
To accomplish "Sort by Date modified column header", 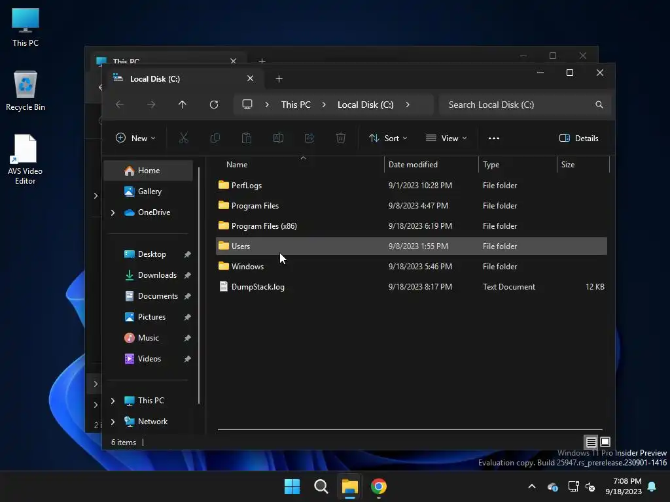I will coord(431,164).
